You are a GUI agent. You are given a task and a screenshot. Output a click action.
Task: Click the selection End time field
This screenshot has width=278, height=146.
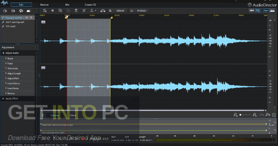click(x=132, y=140)
